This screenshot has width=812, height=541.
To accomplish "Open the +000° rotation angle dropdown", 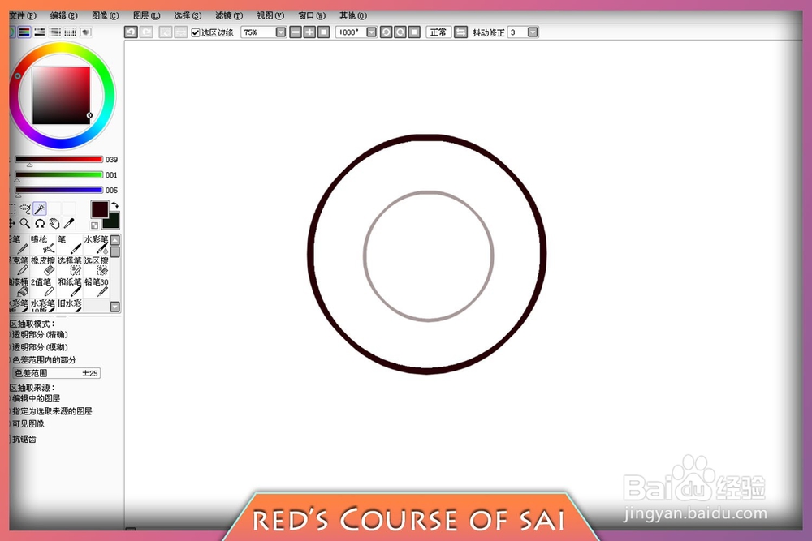I will coord(371,32).
